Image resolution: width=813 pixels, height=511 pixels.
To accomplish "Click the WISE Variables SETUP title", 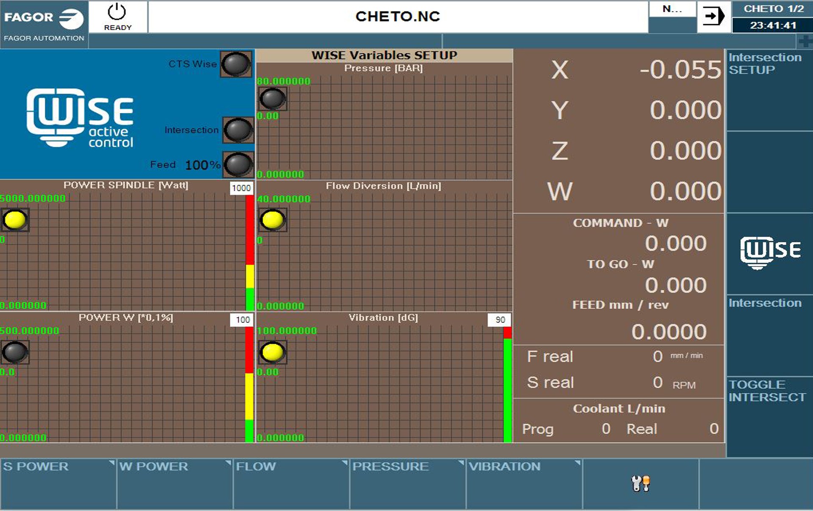I will point(384,55).
